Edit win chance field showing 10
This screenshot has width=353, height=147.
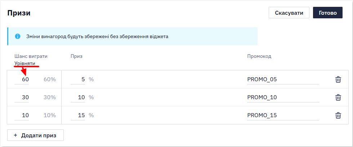coord(22,115)
